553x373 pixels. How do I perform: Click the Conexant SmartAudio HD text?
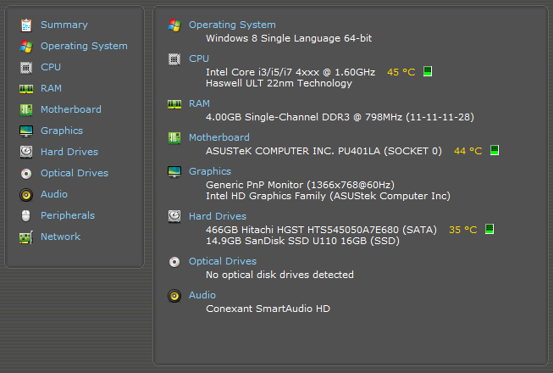coord(268,309)
